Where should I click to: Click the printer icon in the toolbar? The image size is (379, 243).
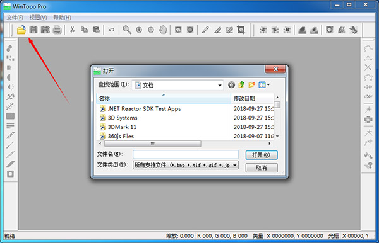[x=57, y=30]
